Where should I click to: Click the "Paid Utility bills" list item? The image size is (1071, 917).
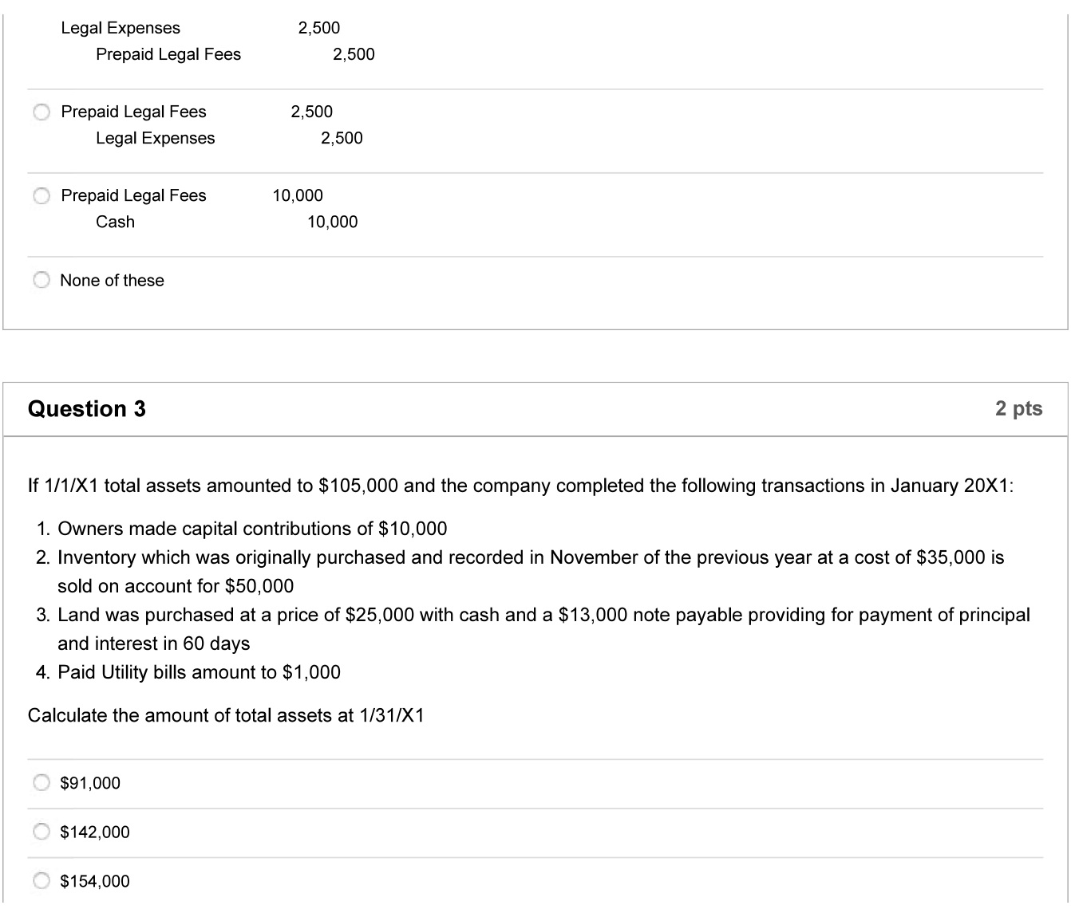[x=199, y=672]
